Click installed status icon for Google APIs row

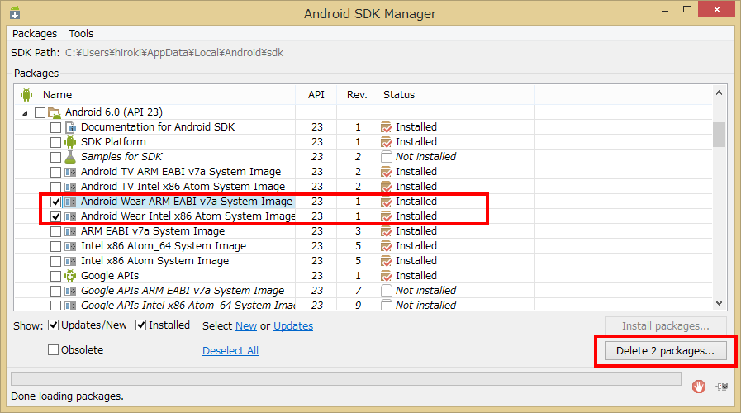(x=386, y=276)
